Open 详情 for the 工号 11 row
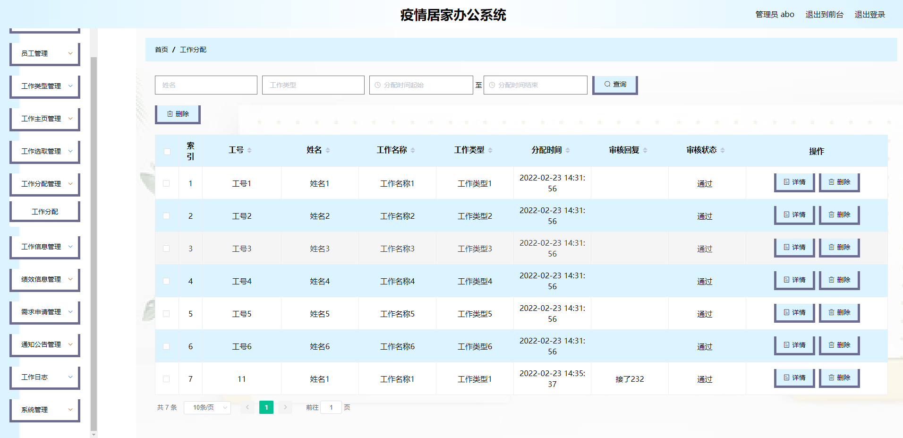Viewport: 903px width, 438px height. (x=794, y=378)
